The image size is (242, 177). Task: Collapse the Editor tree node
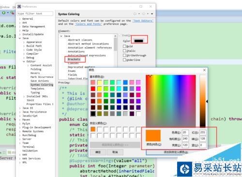click(x=24, y=61)
